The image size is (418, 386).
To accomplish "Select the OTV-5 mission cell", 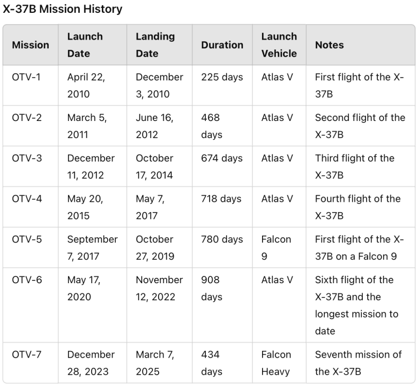I will 31,247.
